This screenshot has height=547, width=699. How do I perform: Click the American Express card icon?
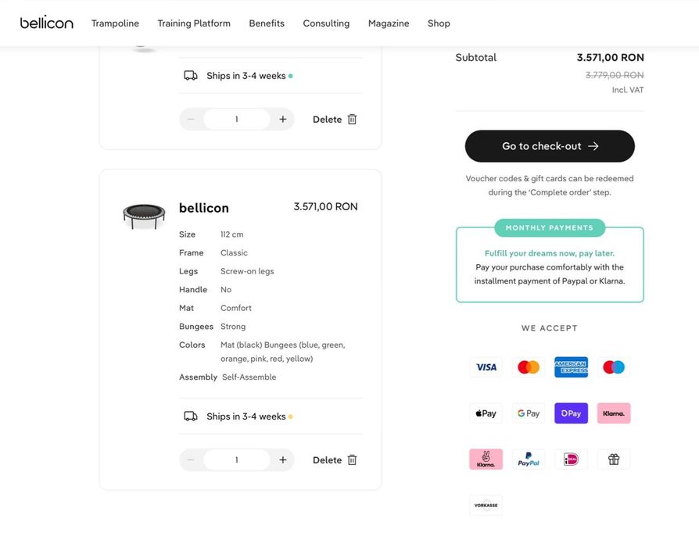tap(571, 367)
